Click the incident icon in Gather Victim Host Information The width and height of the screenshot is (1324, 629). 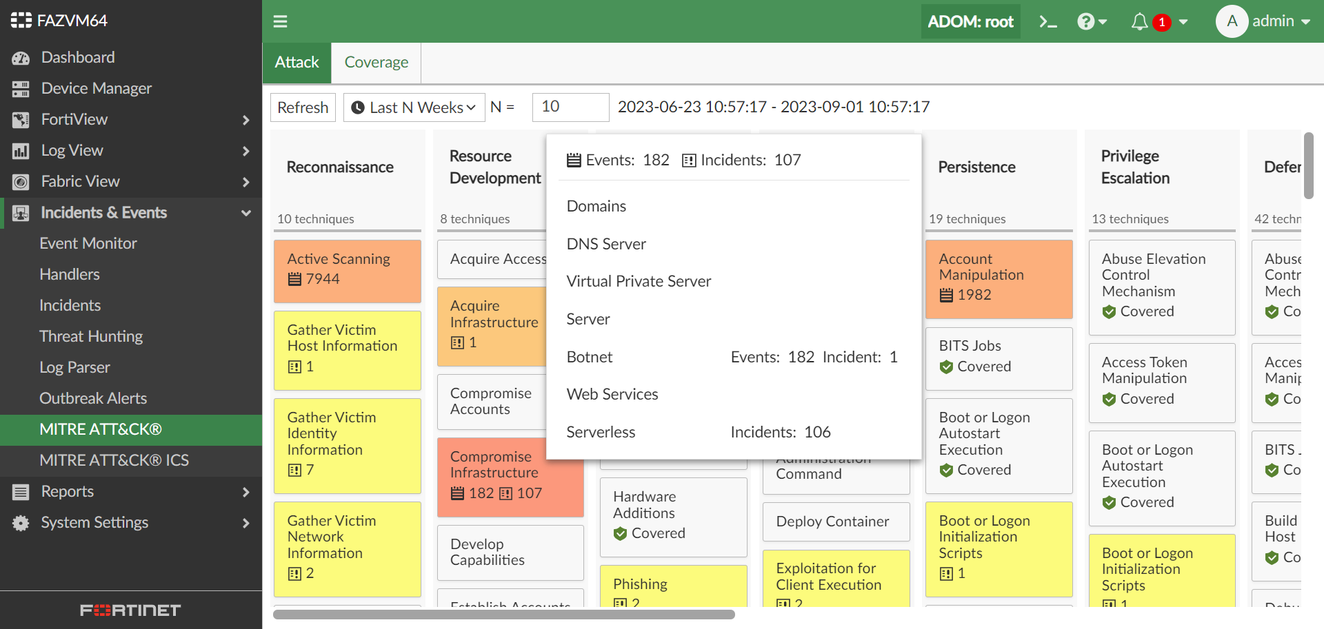coord(294,367)
